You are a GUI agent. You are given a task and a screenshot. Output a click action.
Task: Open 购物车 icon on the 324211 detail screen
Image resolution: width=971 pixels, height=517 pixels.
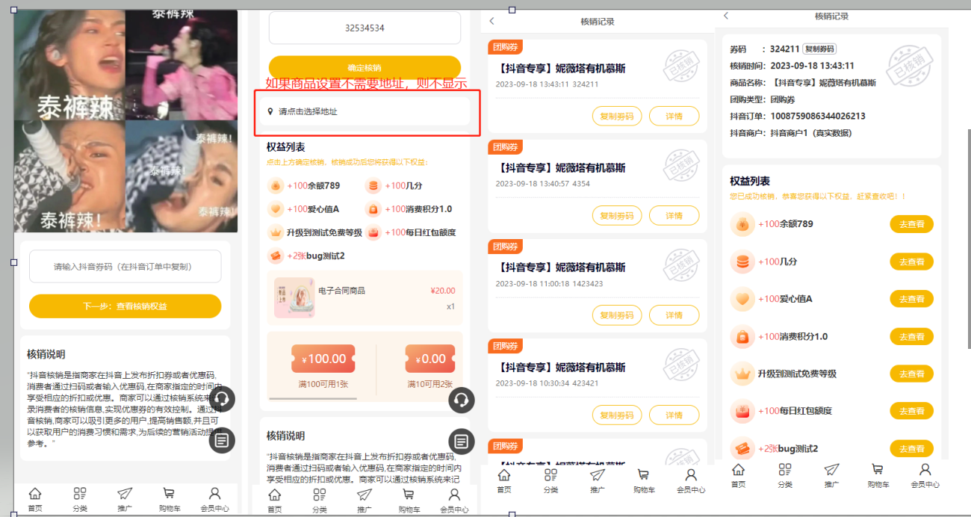tap(878, 474)
